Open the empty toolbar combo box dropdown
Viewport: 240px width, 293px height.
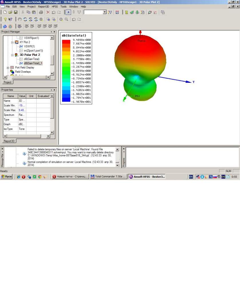coord(105,12)
